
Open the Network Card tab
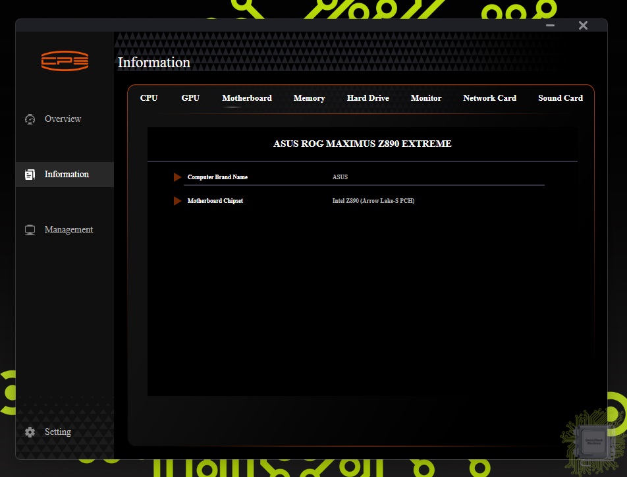click(489, 98)
